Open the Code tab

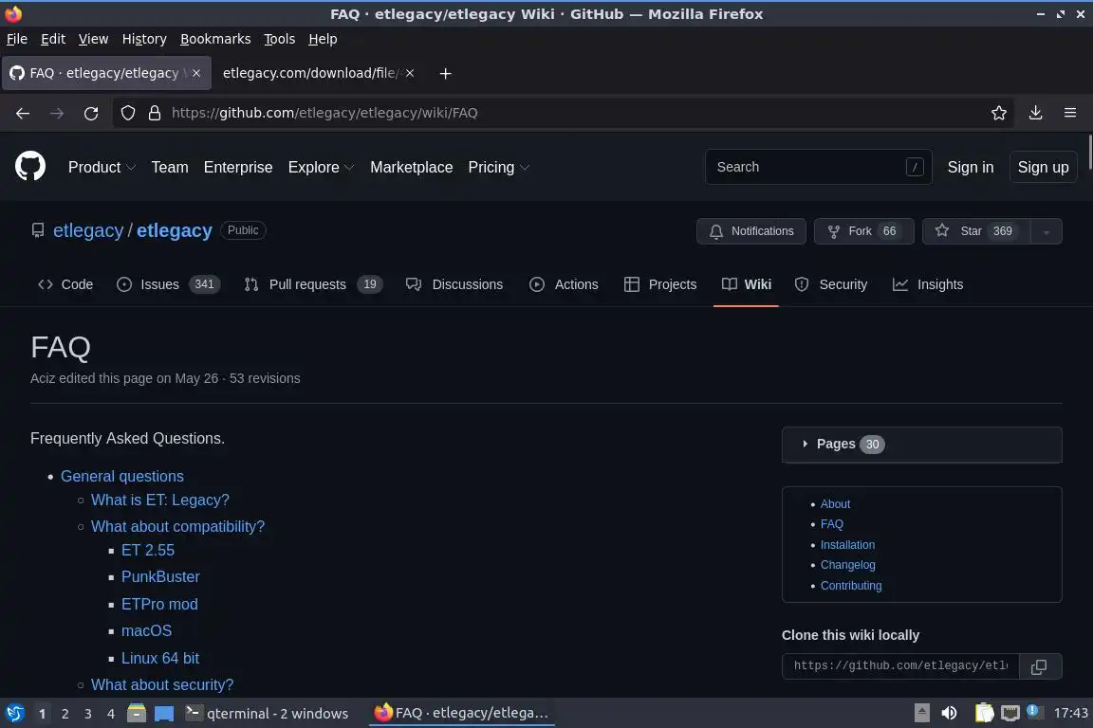65,284
